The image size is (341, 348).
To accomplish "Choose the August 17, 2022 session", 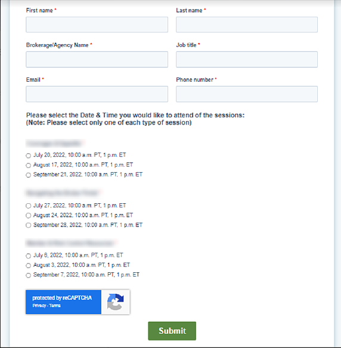I will tap(28, 165).
